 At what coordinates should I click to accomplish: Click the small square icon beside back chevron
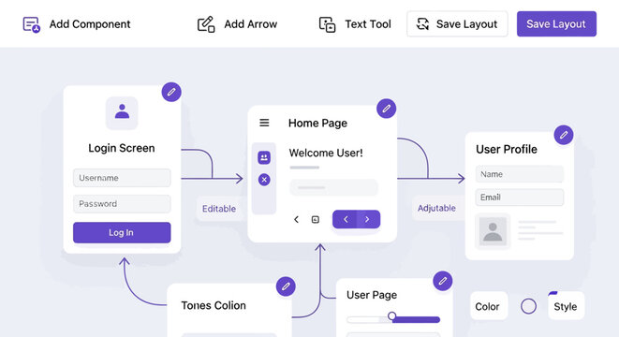(x=315, y=219)
